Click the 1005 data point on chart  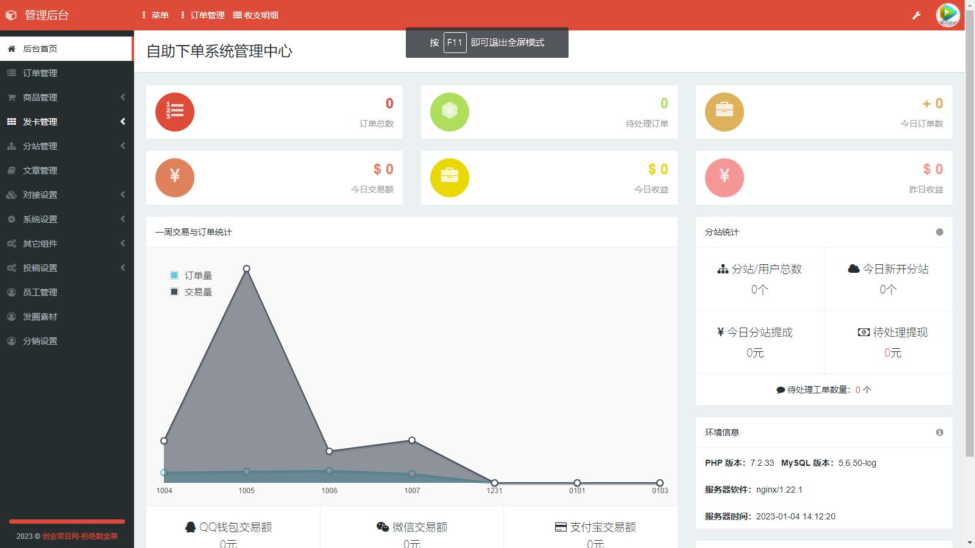(247, 269)
